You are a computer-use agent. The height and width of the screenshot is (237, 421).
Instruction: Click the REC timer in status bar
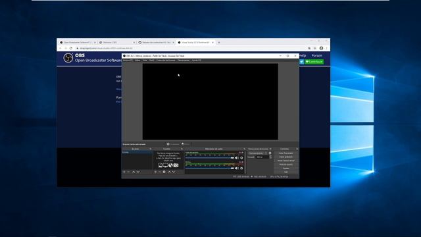[x=260, y=176]
